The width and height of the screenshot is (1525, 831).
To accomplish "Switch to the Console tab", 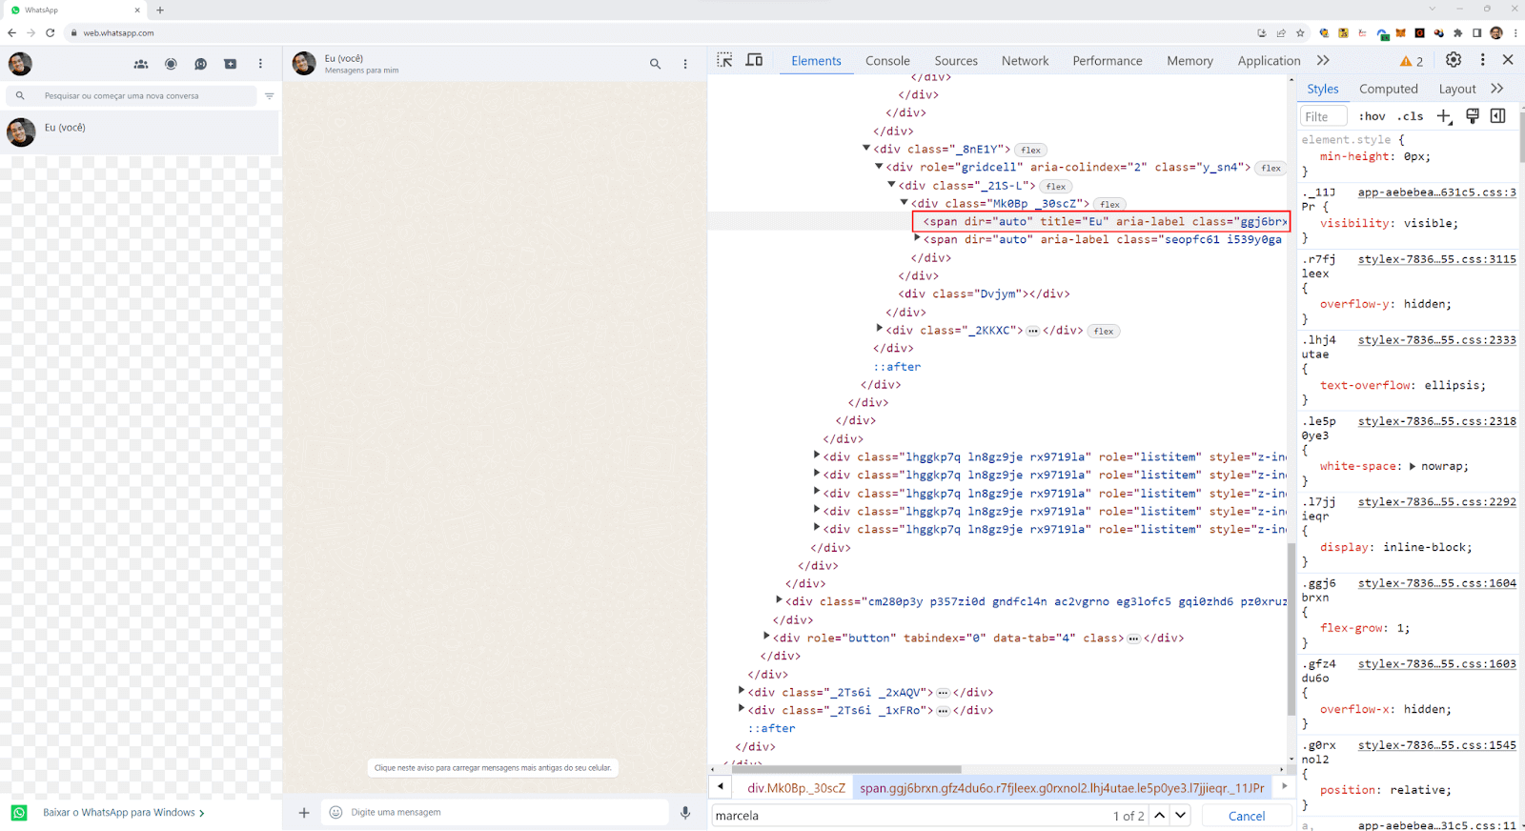I will pos(887,61).
